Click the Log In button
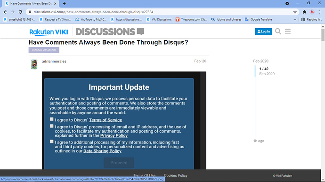This screenshot has height=182, width=325. point(263,32)
